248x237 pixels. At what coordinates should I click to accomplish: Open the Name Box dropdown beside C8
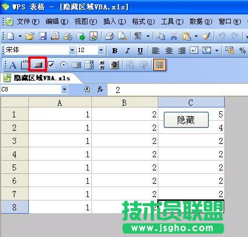tap(64, 90)
